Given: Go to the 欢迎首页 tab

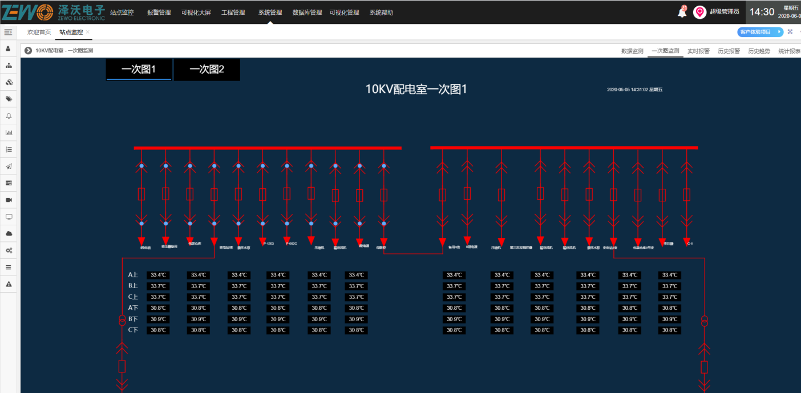Looking at the screenshot, I should coord(39,32).
